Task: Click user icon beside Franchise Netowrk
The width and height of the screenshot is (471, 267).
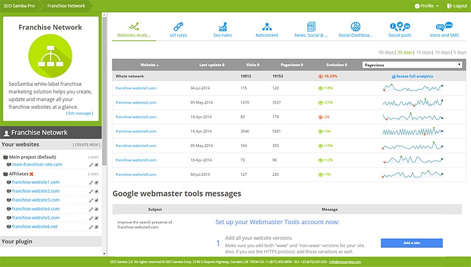Action: click(6, 133)
